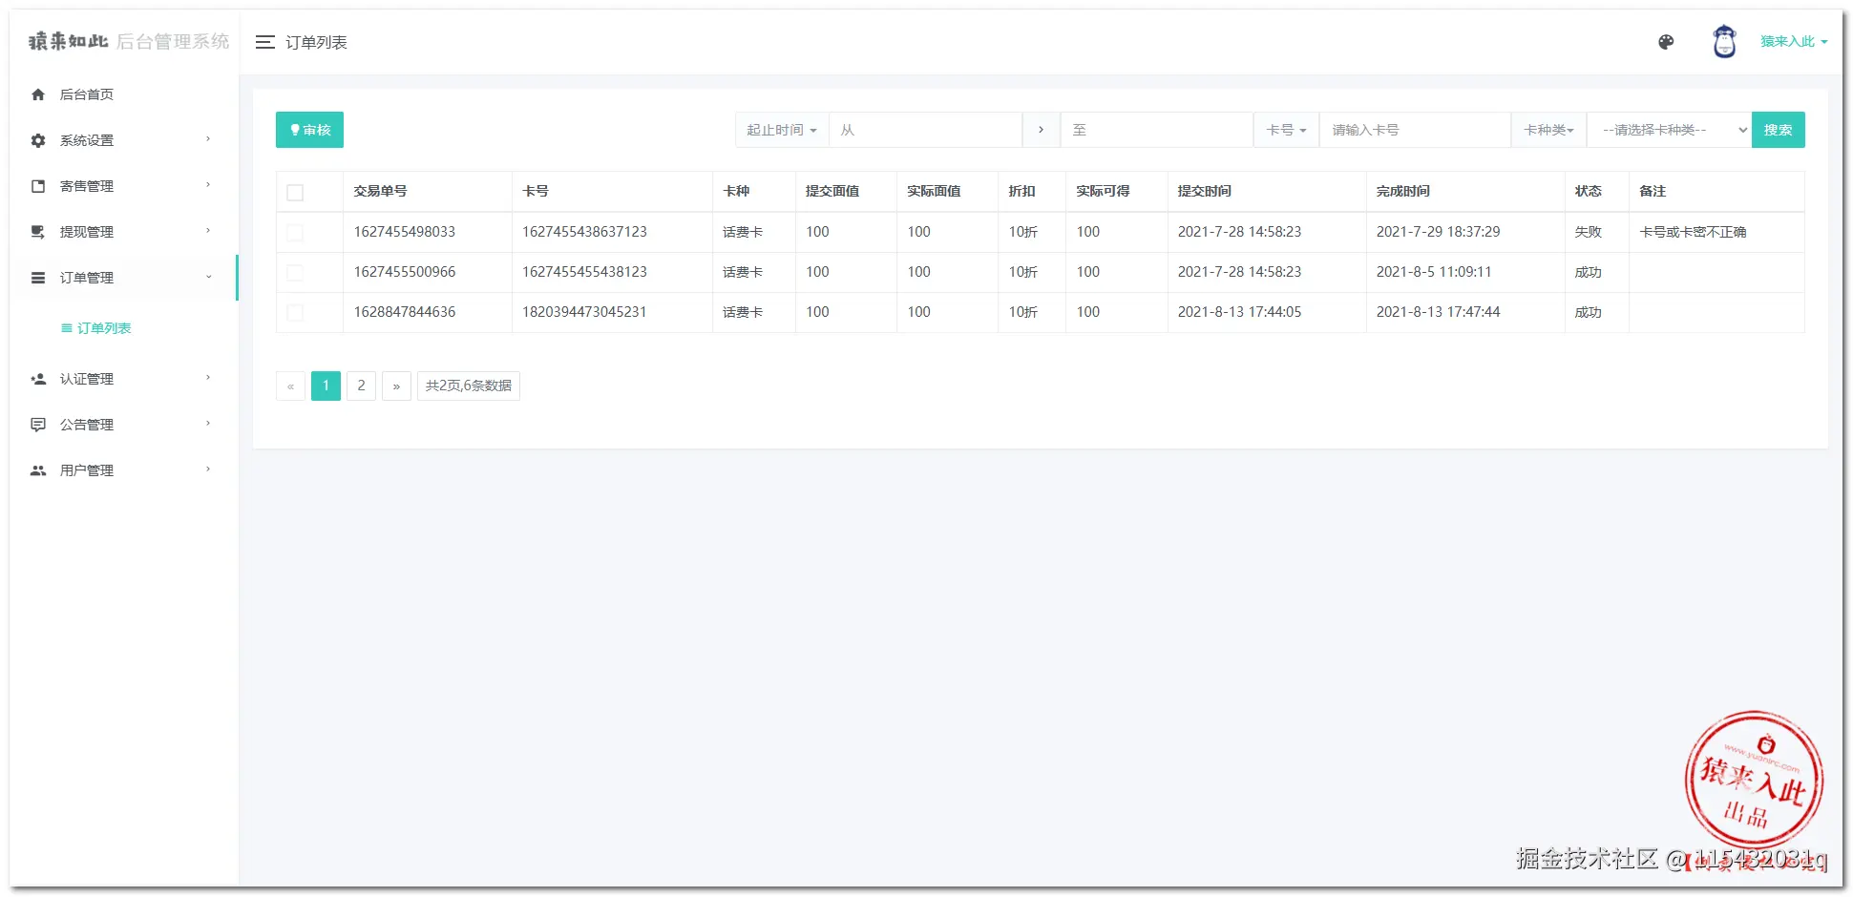Click the previous page « button
This screenshot has width=1853, height=897.
tap(290, 386)
